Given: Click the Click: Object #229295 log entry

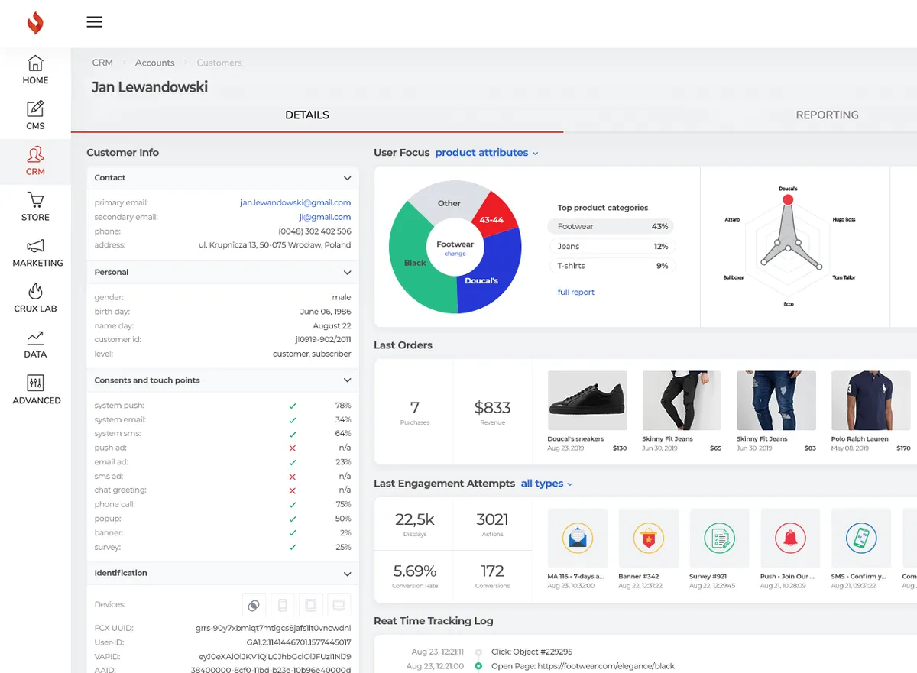Looking at the screenshot, I should coord(532,652).
